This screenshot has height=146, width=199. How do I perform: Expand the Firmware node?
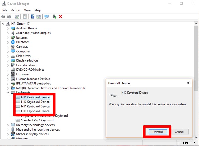click(8, 74)
